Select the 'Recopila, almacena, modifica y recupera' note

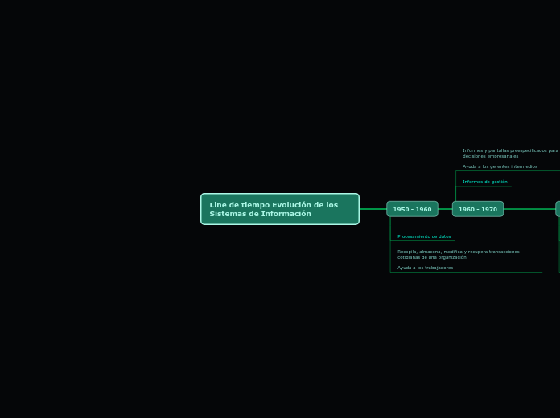click(458, 255)
